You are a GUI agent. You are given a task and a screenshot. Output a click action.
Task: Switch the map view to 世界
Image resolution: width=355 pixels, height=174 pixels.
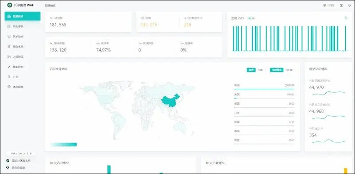[251, 70]
